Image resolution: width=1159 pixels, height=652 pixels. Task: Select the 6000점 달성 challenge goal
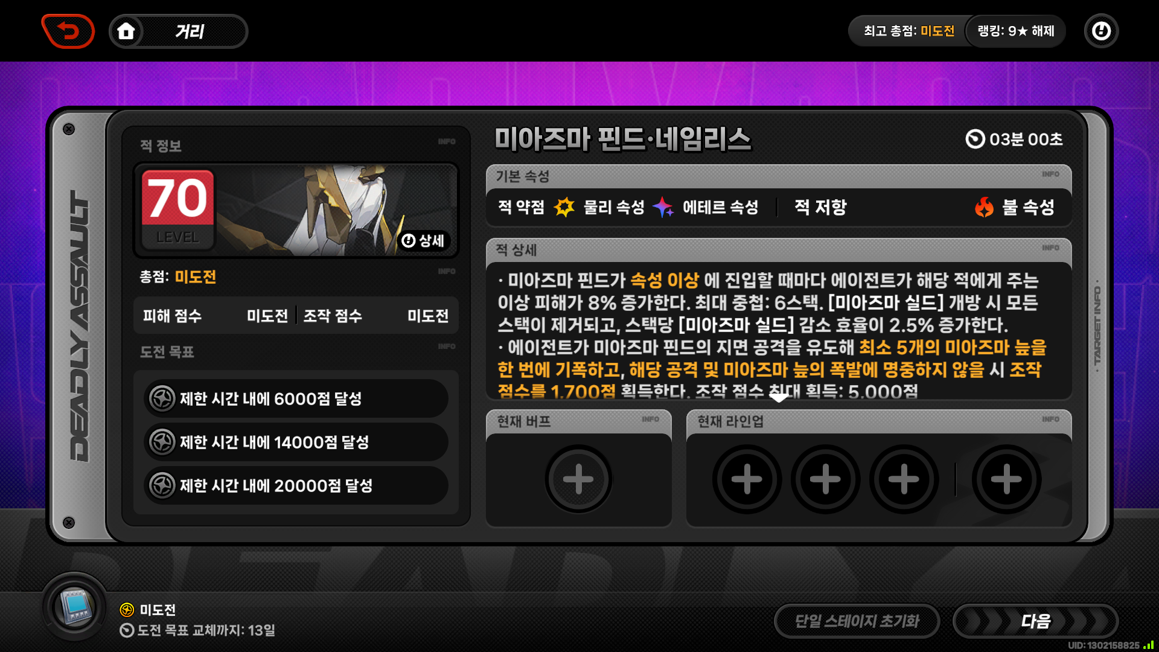pyautogui.click(x=296, y=398)
